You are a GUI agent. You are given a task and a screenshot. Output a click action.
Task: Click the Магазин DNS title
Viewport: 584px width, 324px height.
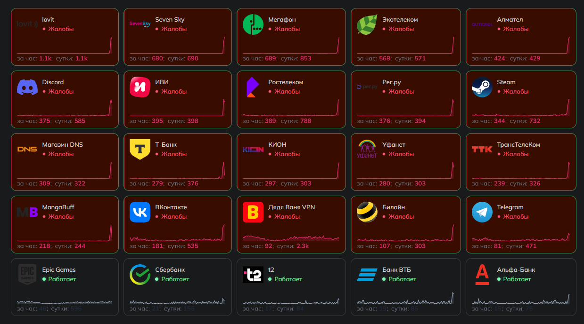coord(63,145)
